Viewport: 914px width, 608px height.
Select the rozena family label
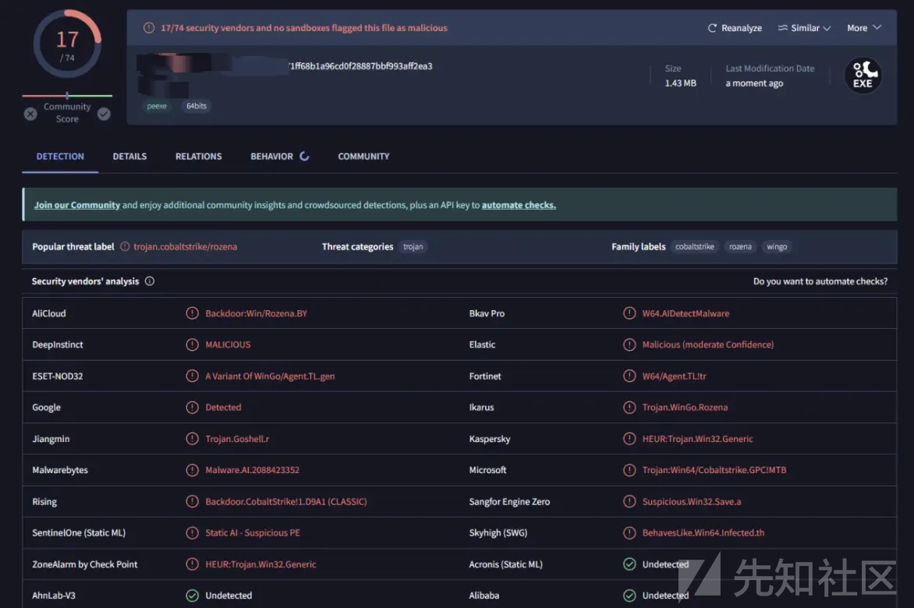click(x=740, y=247)
